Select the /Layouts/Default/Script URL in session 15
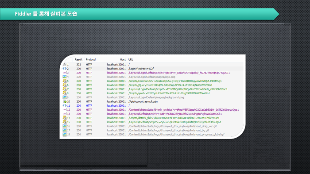The width and height of the screenshot is (310, 174). pos(175,122)
